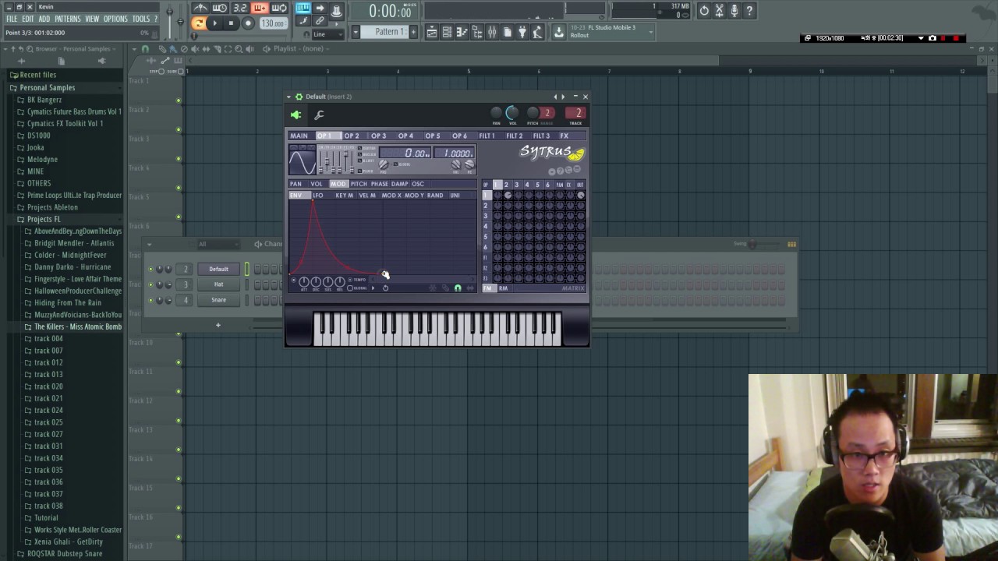
Task: Enable typing keyboard to piano icon
Action: click(303, 9)
